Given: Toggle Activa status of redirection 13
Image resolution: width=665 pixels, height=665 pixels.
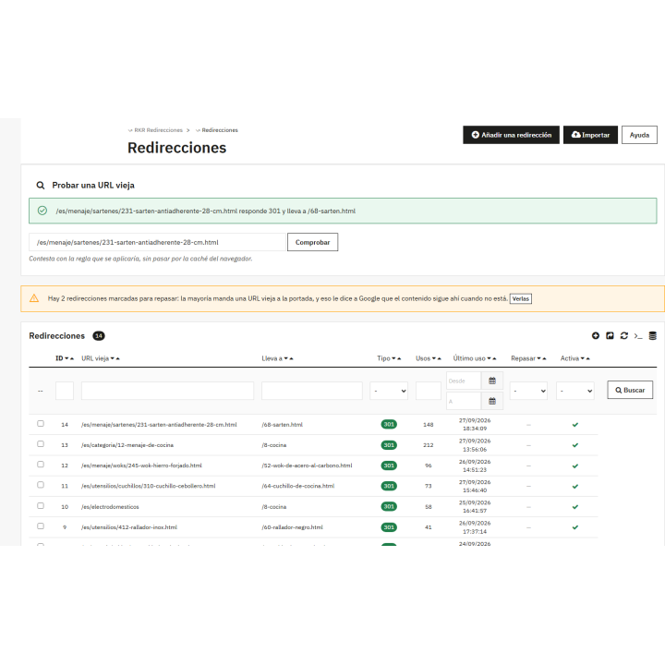Looking at the screenshot, I should pos(575,445).
